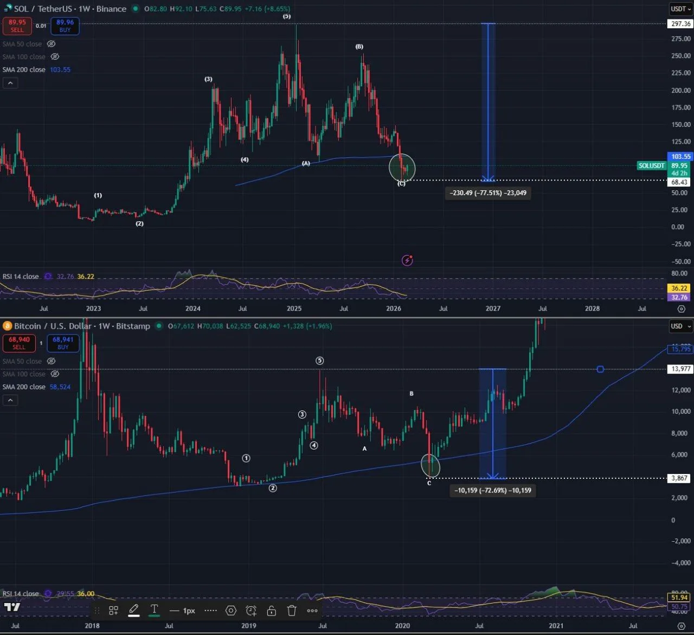The height and width of the screenshot is (635, 694).
Task: Open the drawing templates icon
Action: point(113,611)
